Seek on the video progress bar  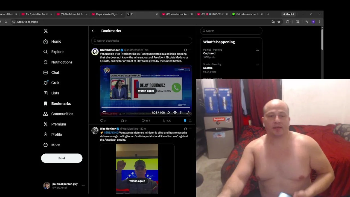point(146,107)
